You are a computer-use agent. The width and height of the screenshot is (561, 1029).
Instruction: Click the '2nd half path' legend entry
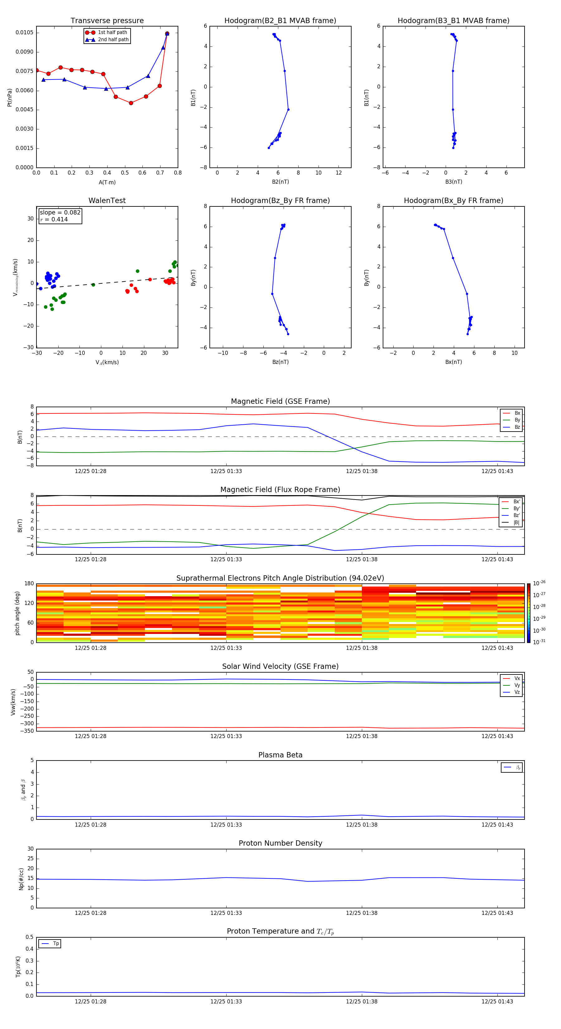(107, 40)
